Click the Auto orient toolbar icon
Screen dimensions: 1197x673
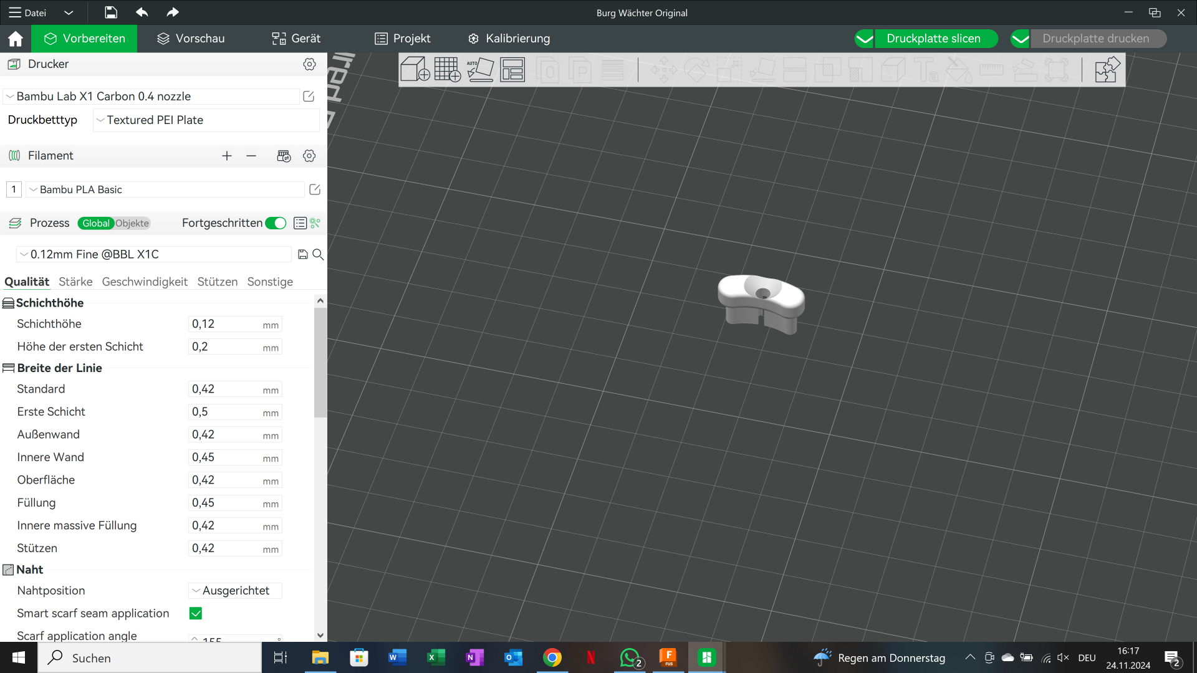[480, 69]
